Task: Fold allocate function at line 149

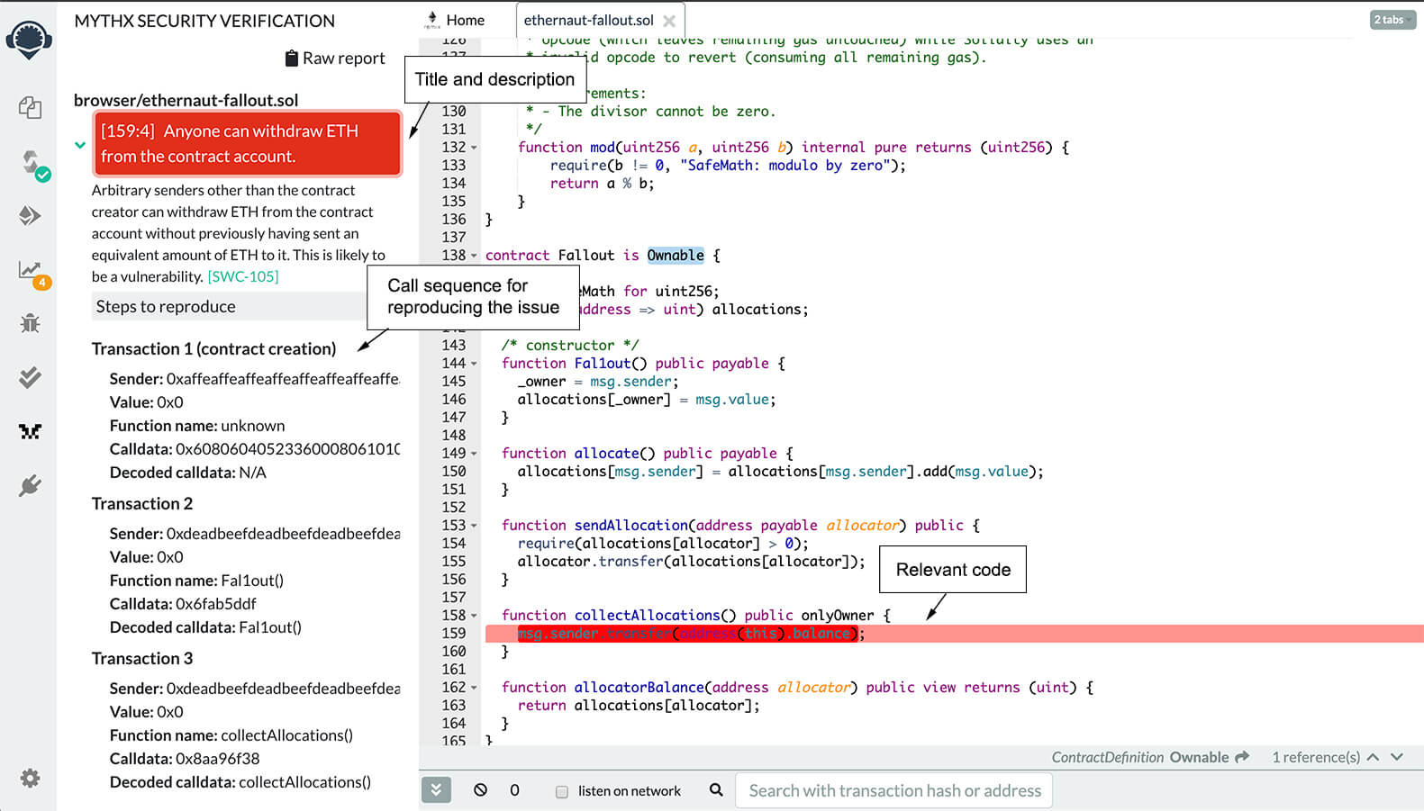Action: coord(474,454)
